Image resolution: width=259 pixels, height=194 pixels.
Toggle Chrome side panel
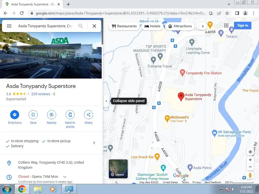point(237,13)
